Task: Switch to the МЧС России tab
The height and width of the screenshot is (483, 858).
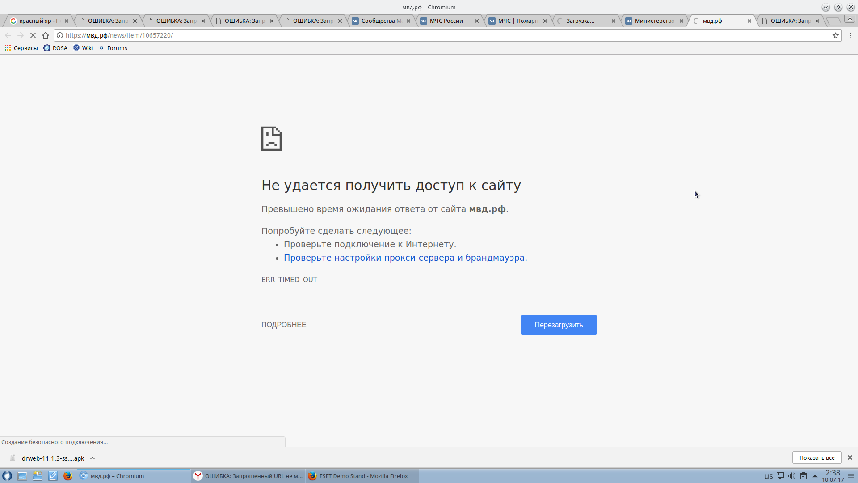Action: [x=446, y=21]
